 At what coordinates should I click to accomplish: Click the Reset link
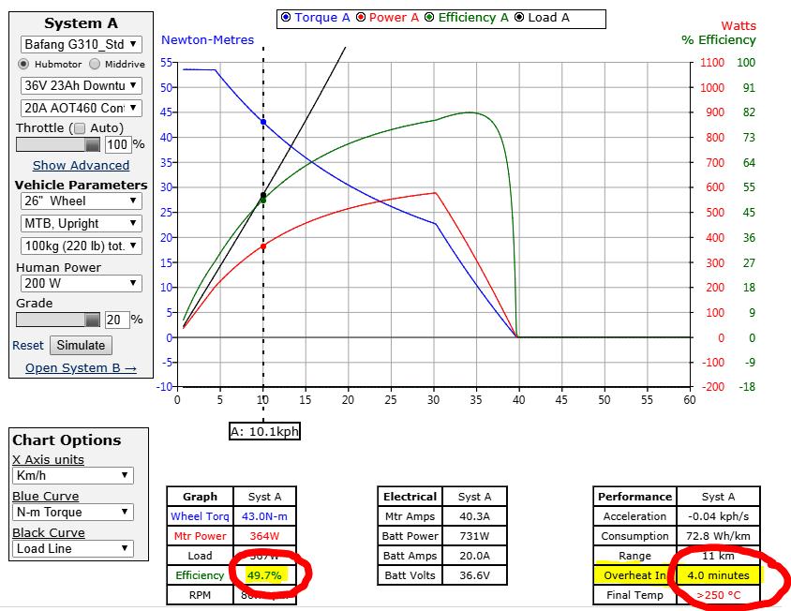pos(28,345)
